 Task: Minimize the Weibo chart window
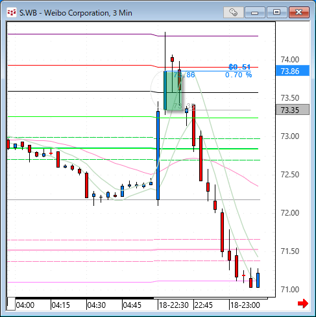(255, 12)
